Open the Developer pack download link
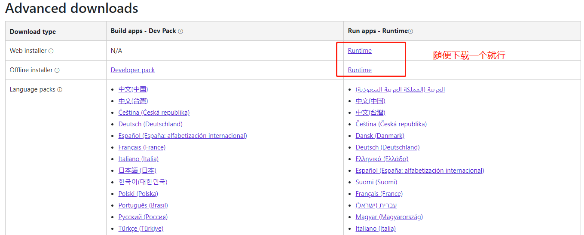584x235 pixels. pos(132,70)
